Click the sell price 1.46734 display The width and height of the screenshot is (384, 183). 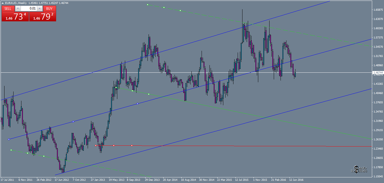[16, 16]
